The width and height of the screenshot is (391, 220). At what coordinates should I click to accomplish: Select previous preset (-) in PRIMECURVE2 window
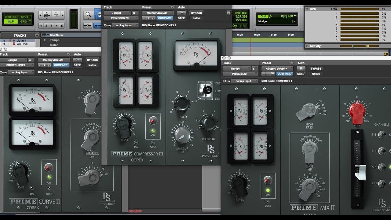coord(40,65)
